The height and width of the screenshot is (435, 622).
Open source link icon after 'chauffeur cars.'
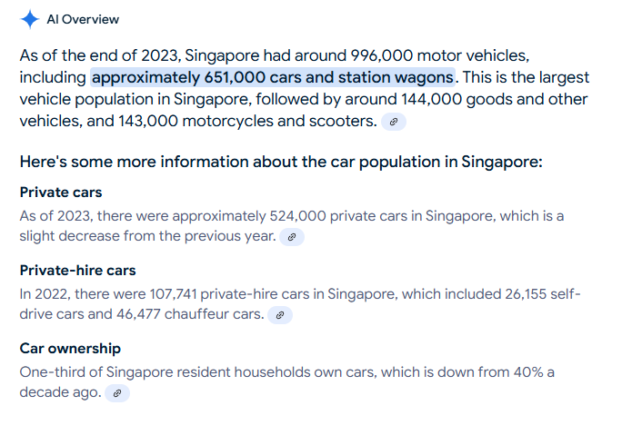(x=280, y=315)
